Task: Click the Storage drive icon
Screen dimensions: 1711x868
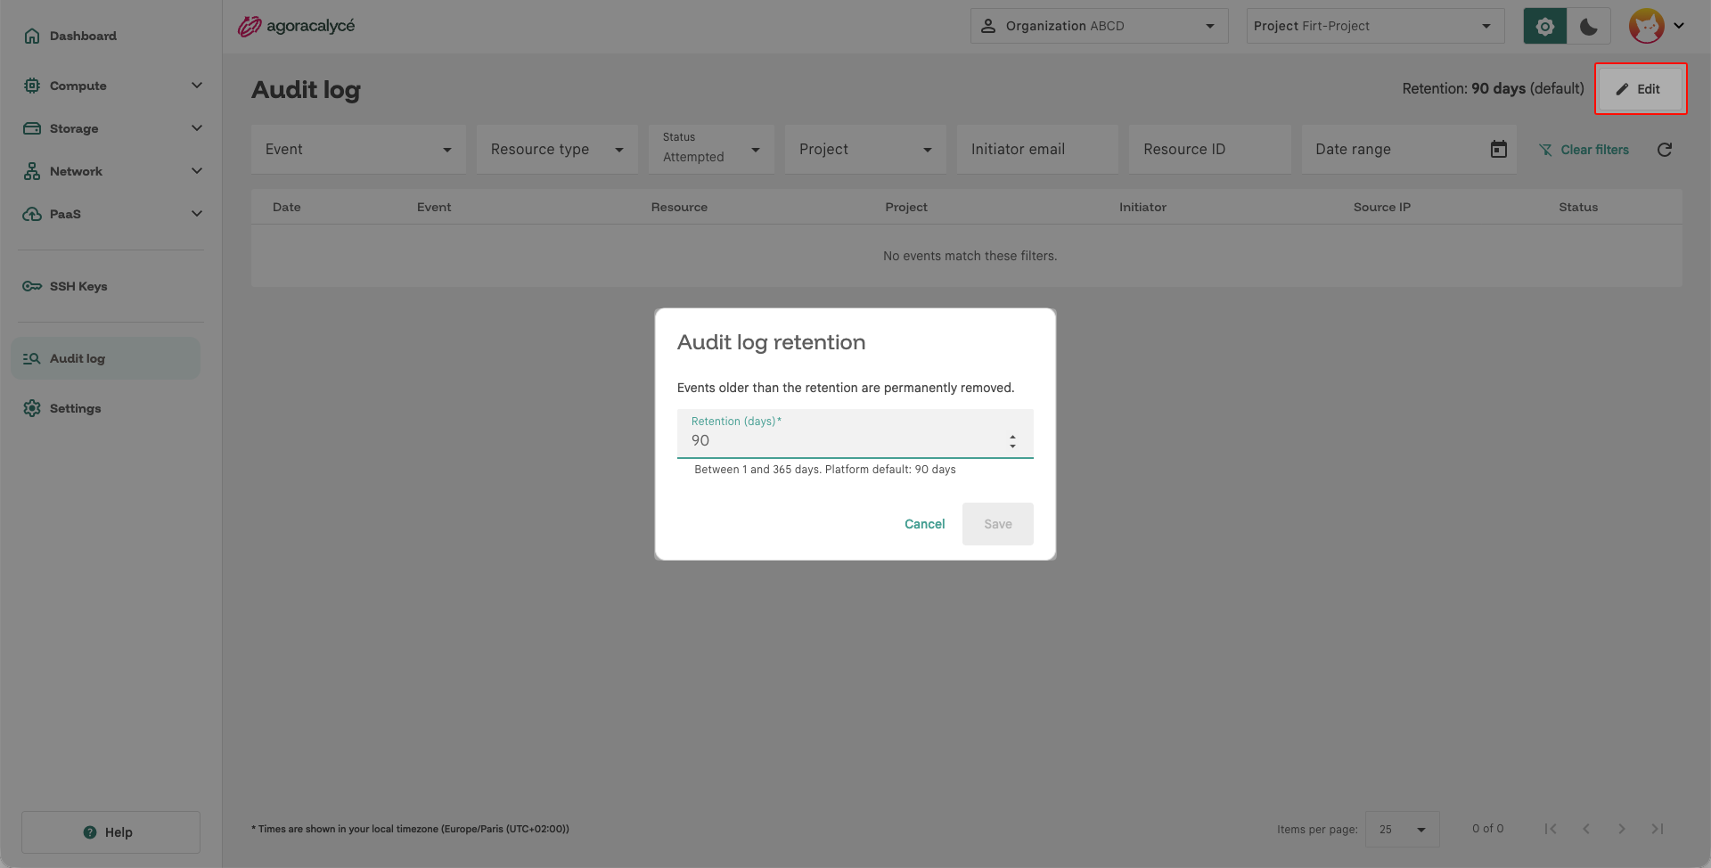Action: 32,128
